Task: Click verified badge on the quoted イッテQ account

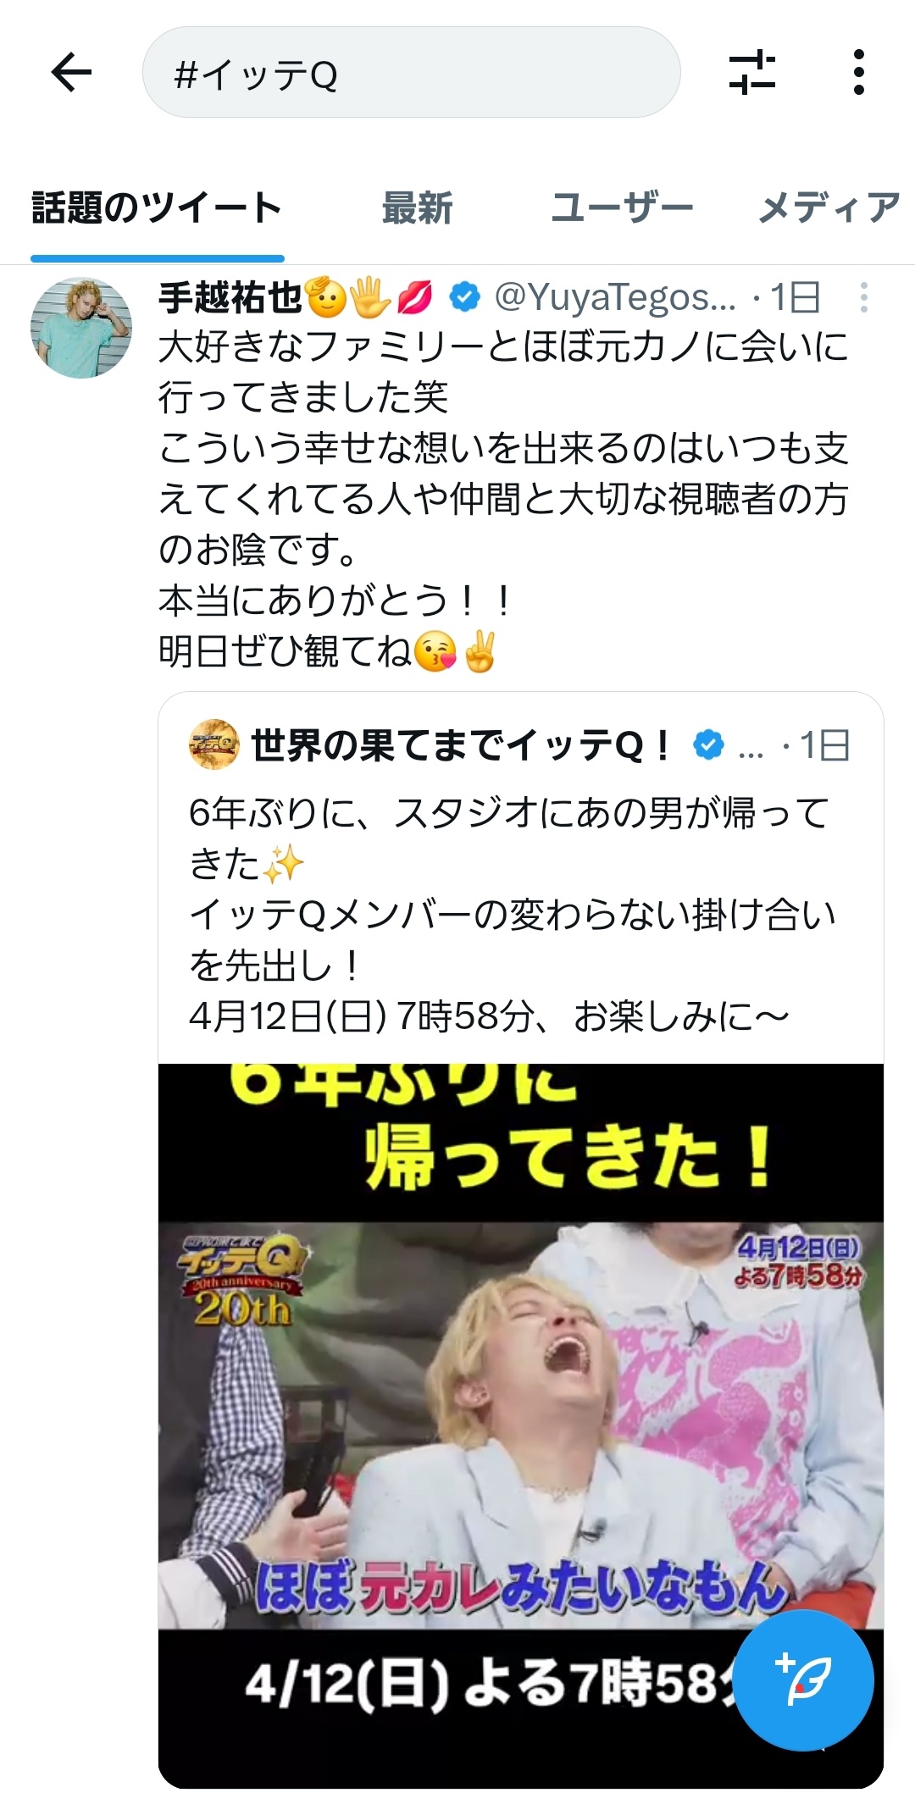Action: click(x=708, y=745)
